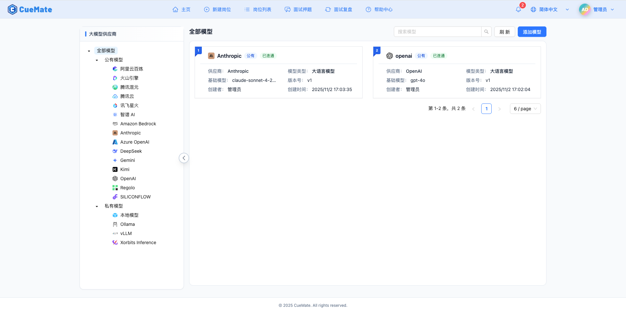626x313 pixels.
Task: Collapse the sidebar with the chevron handle
Action: point(184,158)
